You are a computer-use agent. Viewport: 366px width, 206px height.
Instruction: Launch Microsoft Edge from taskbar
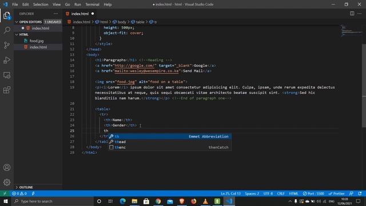pos(122,201)
